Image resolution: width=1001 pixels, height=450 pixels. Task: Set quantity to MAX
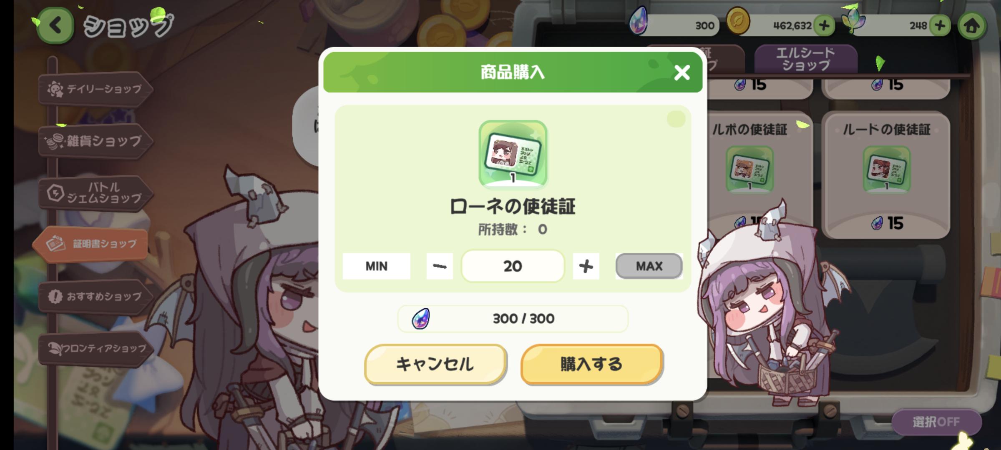[x=649, y=266]
